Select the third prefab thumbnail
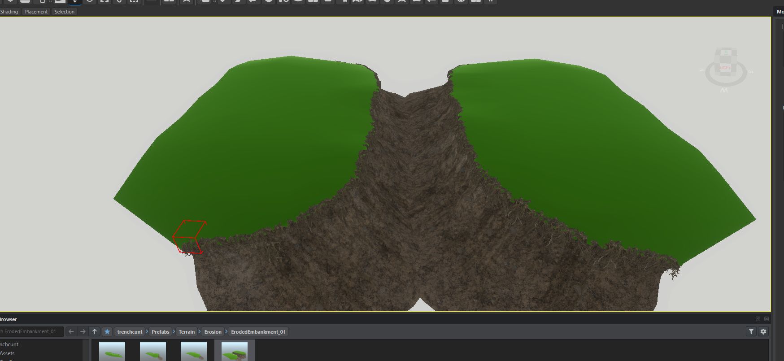 [x=194, y=351]
